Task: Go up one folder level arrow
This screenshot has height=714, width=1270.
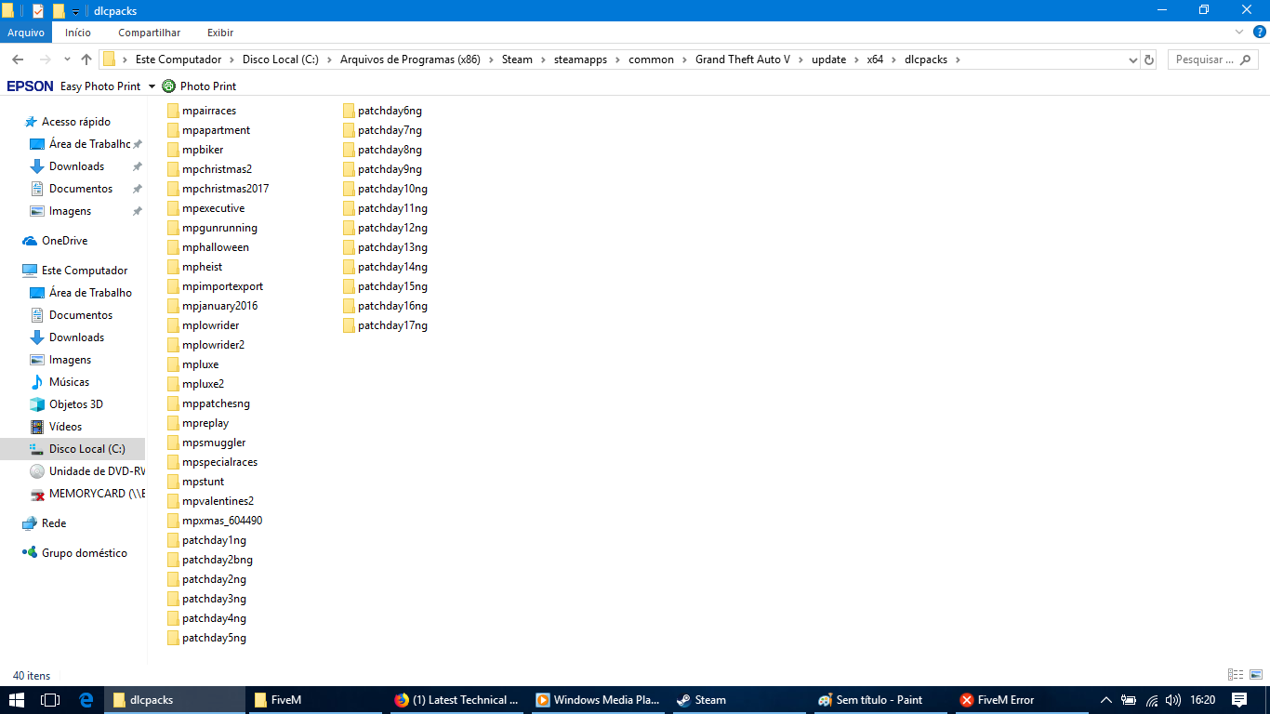Action: coord(86,59)
